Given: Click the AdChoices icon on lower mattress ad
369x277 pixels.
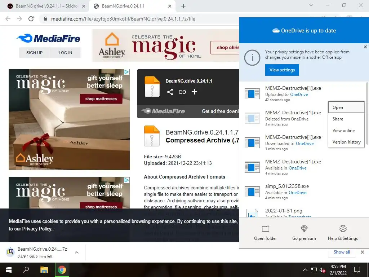Looking at the screenshot, I should pyautogui.click(x=126, y=180).
